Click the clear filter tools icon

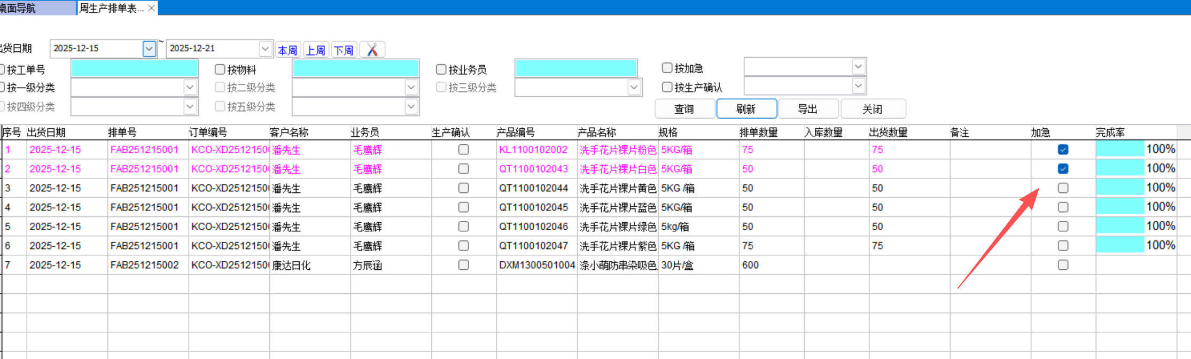372,50
